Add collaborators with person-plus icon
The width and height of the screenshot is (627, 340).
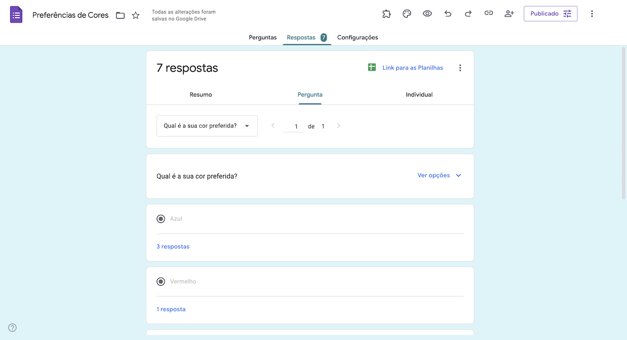click(509, 14)
